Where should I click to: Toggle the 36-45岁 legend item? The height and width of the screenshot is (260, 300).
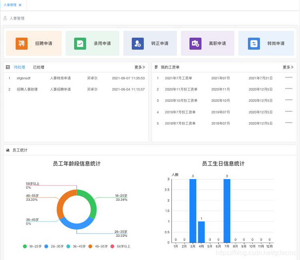76,246
